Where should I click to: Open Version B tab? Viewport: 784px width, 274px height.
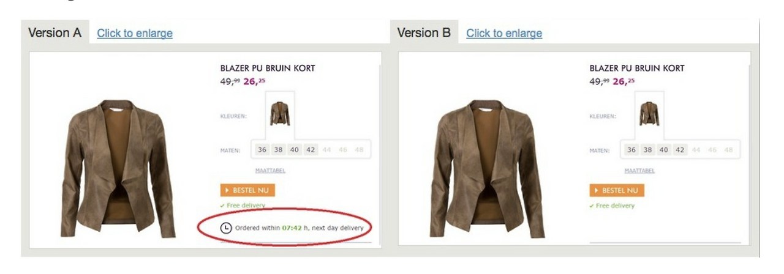pos(424,33)
